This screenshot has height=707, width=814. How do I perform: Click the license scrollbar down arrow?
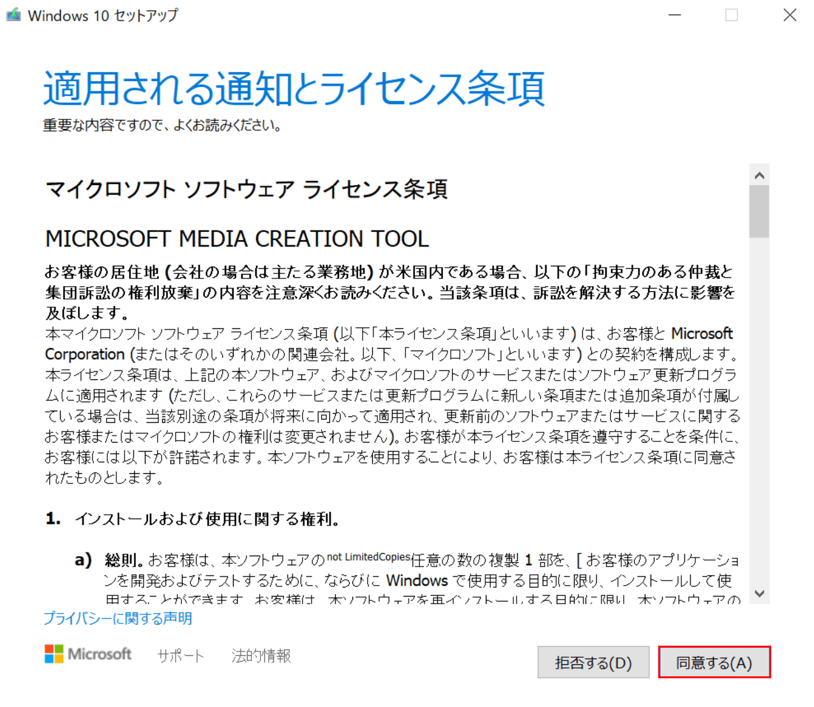click(759, 593)
